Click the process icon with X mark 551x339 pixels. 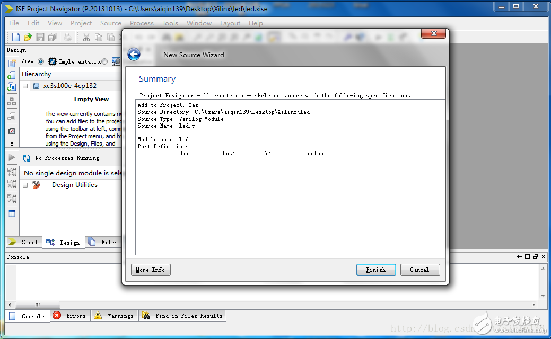point(12,184)
